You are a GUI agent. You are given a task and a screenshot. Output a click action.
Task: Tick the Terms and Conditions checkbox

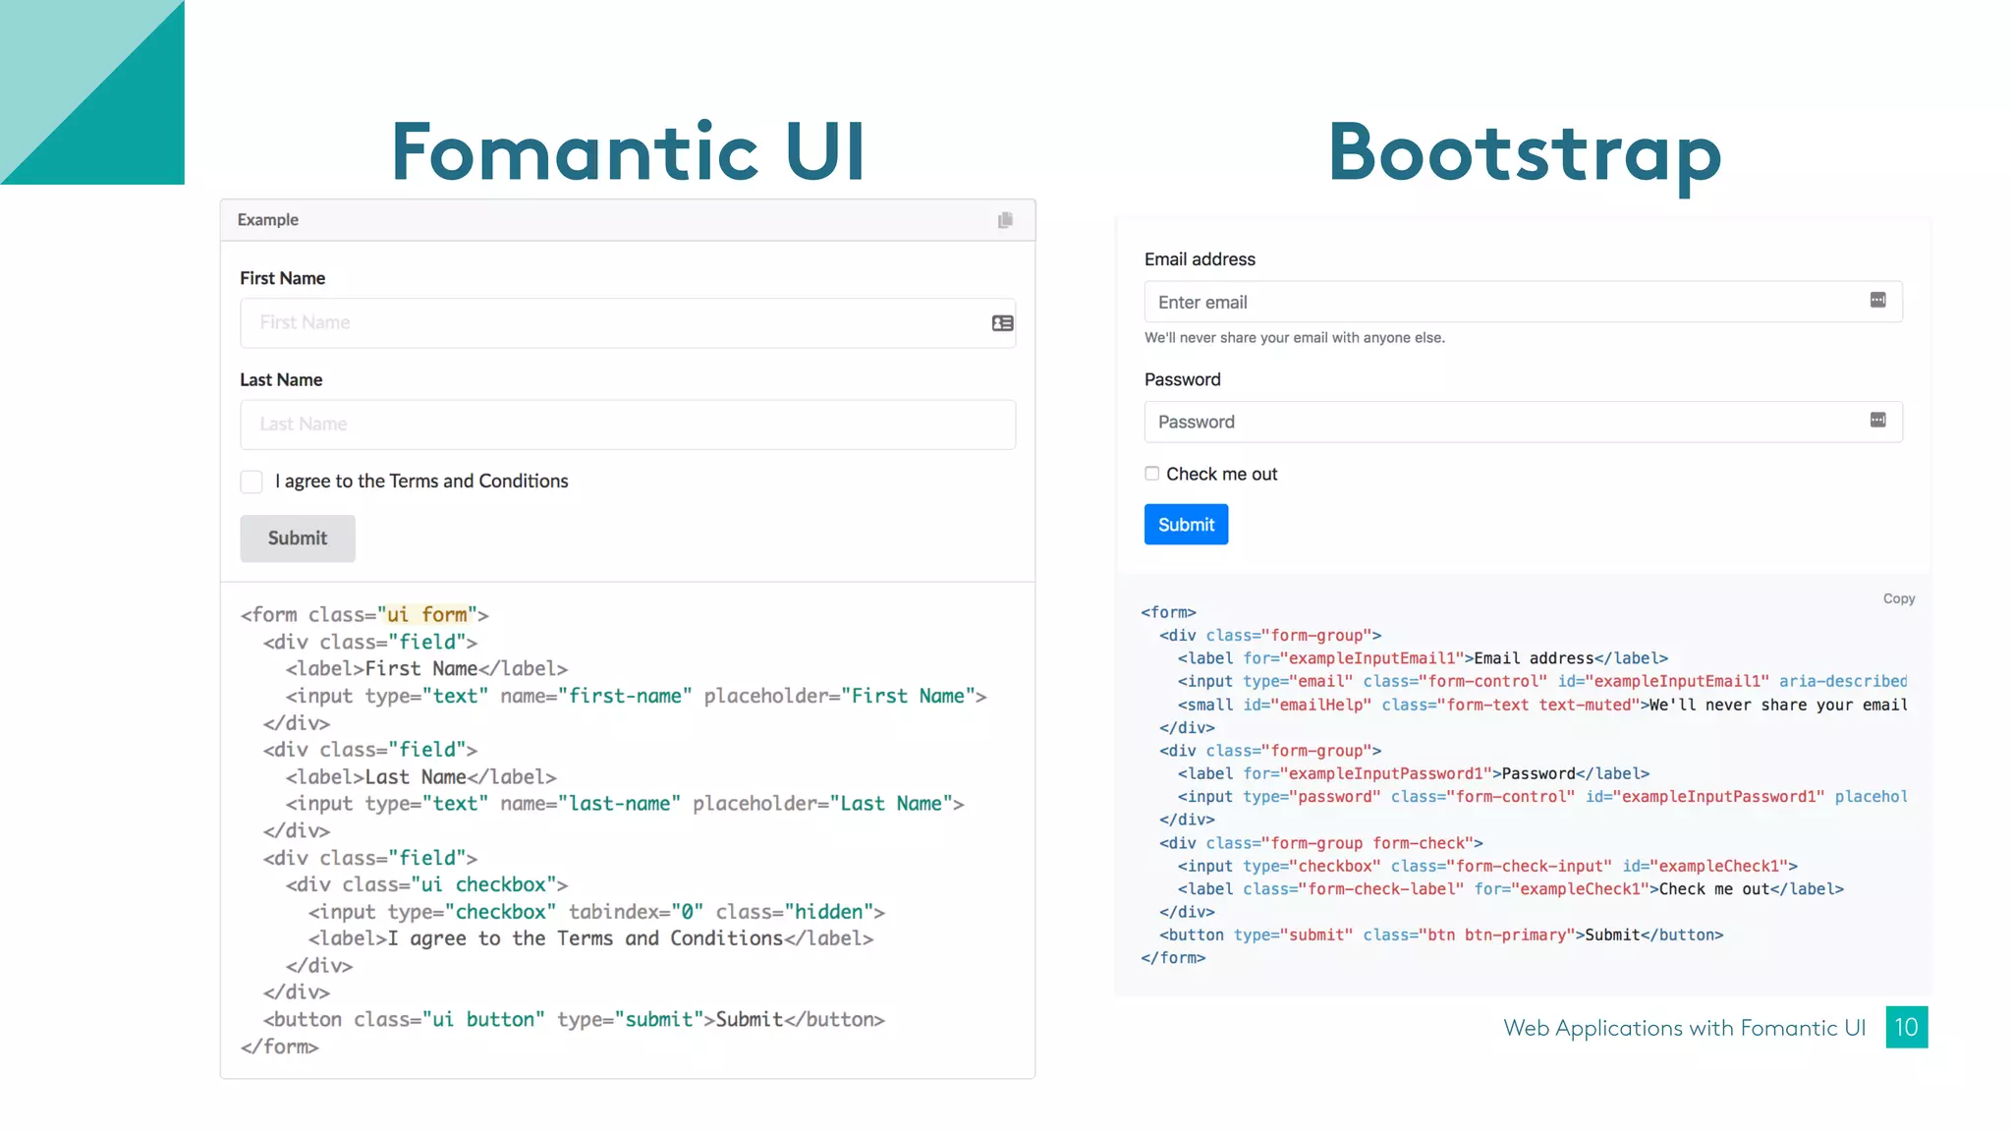pyautogui.click(x=251, y=481)
